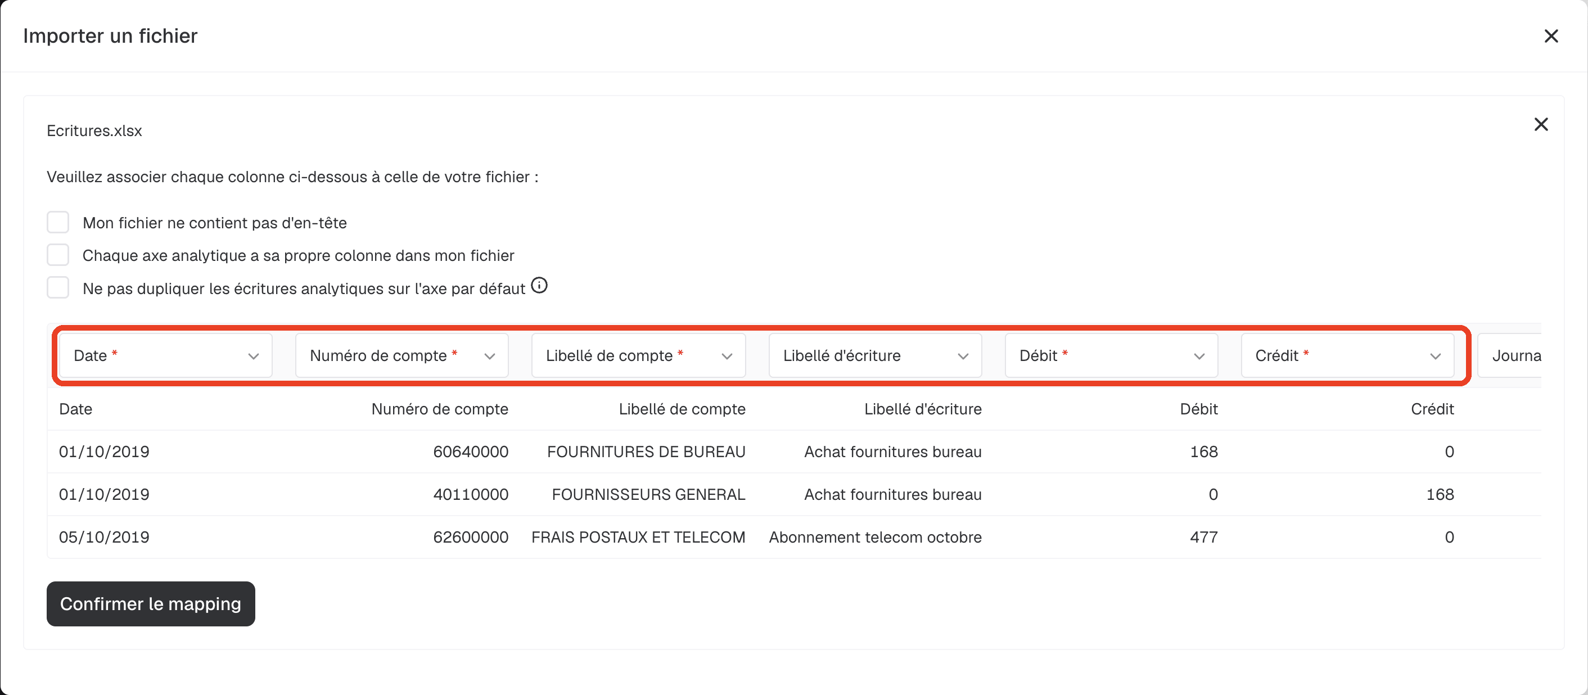This screenshot has width=1588, height=695.
Task: Expand the Libellé d'écriture dropdown
Action: 876,355
